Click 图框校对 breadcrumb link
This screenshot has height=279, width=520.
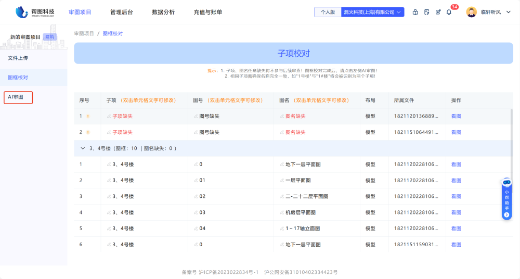pos(113,33)
